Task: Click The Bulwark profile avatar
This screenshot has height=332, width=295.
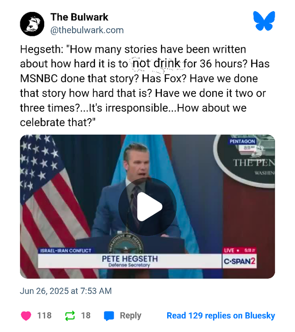Action: 32,24
